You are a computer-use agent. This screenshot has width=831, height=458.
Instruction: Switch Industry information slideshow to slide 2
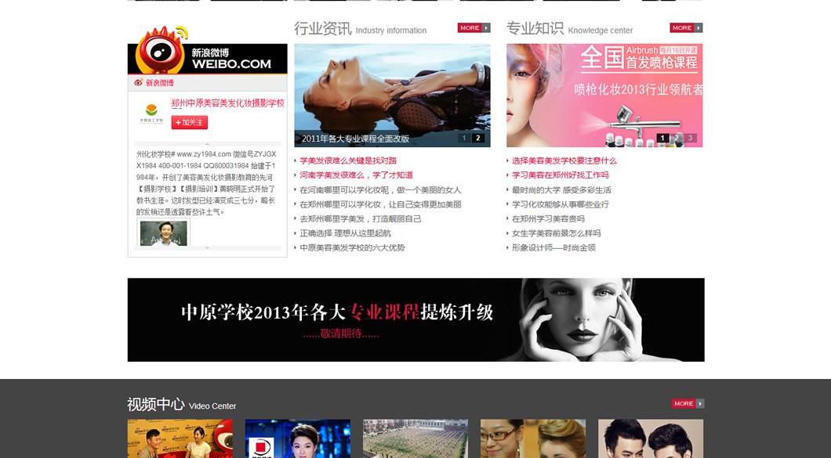click(478, 139)
